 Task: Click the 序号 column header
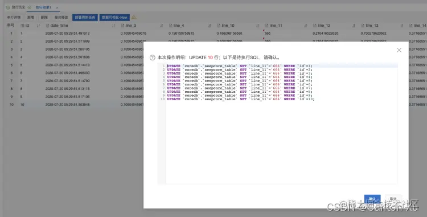(x=10, y=25)
